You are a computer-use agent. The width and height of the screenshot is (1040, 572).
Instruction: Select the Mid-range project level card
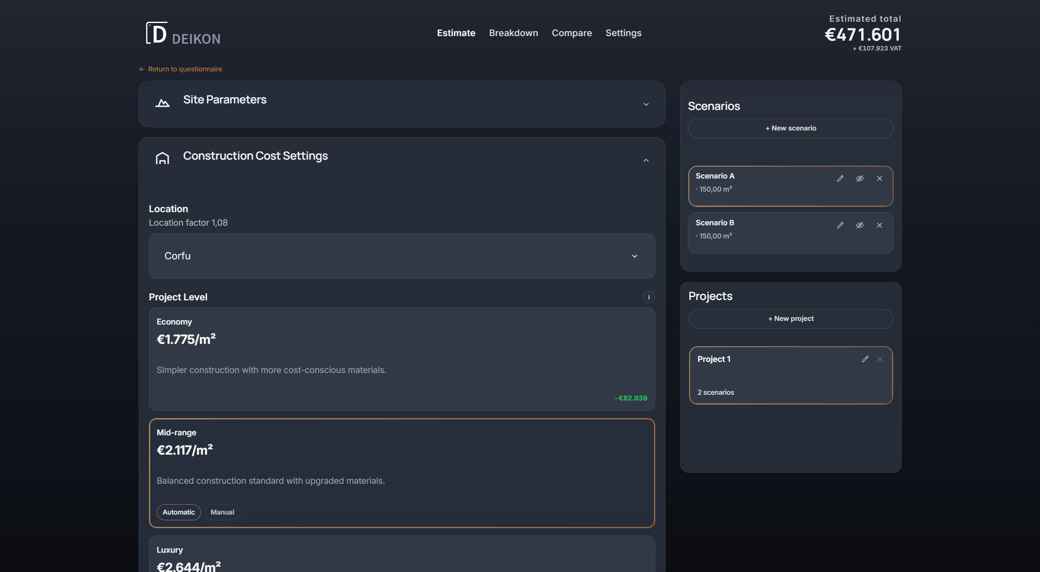coord(402,473)
